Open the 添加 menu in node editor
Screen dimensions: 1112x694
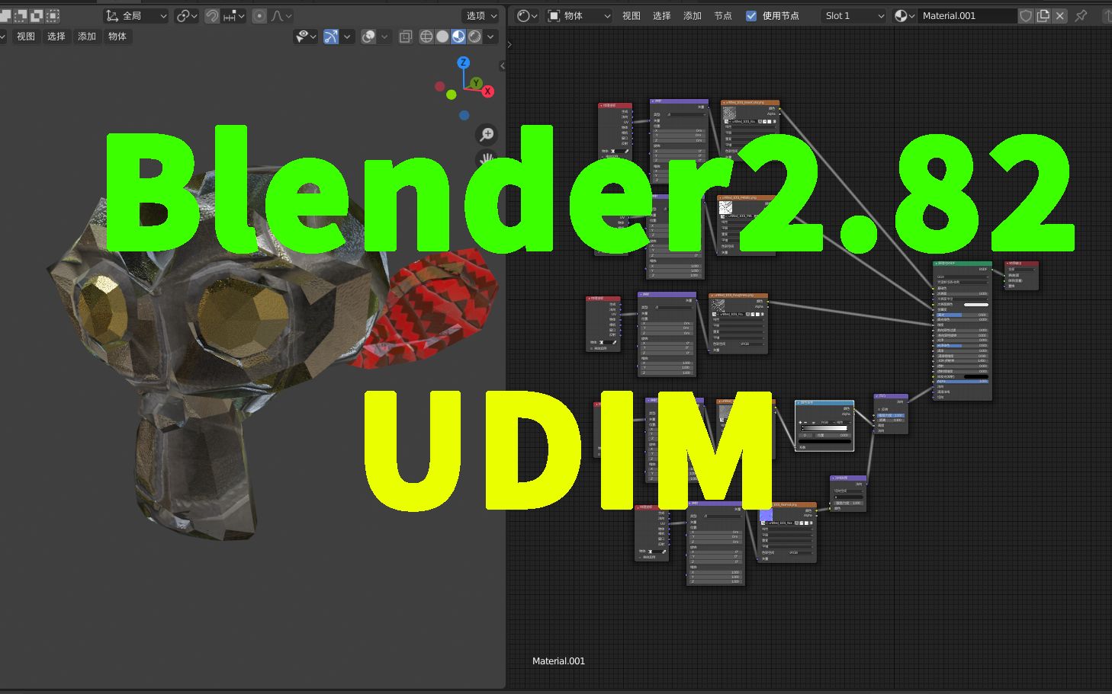point(693,15)
